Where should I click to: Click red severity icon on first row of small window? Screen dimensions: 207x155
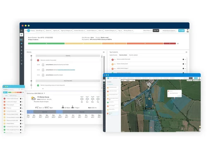(x=5, y=99)
